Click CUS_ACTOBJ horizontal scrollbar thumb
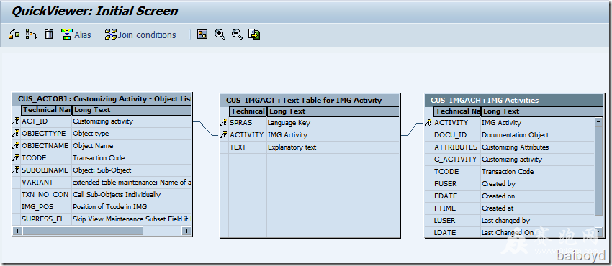The height and width of the screenshot is (266, 612). pyautogui.click(x=83, y=231)
